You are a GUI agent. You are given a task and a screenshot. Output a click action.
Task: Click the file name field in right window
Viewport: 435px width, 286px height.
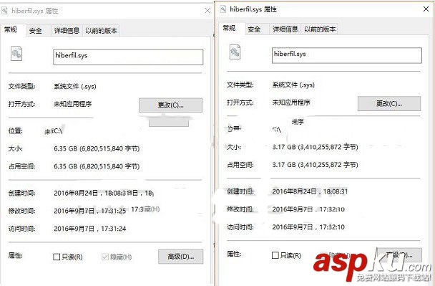coord(347,55)
